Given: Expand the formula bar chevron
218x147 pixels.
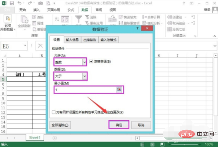Looking at the screenshot, I should tap(215, 46).
